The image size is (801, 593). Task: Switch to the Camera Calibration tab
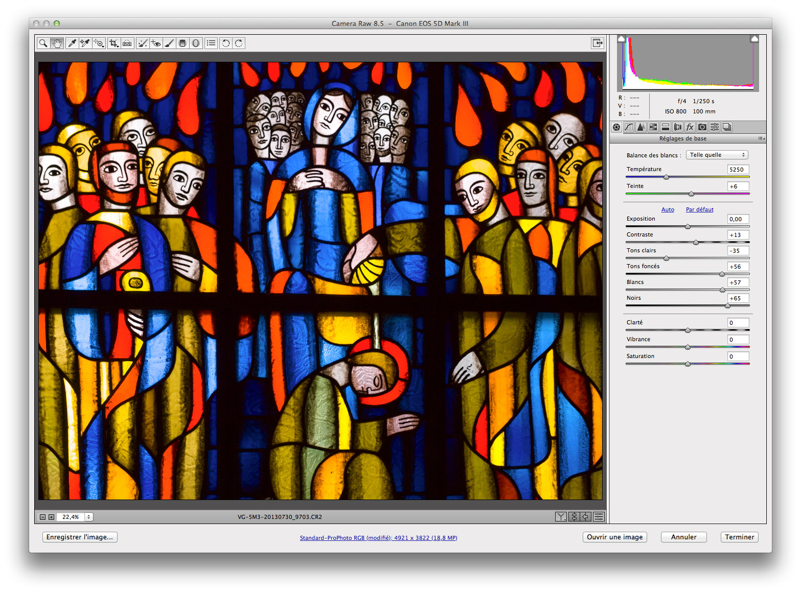pyautogui.click(x=702, y=127)
